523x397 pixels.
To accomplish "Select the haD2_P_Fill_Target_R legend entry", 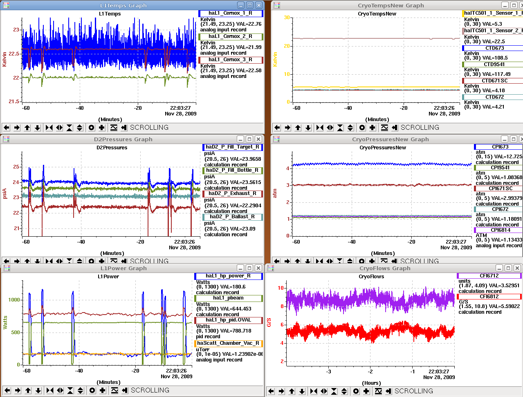I will pyautogui.click(x=233, y=147).
